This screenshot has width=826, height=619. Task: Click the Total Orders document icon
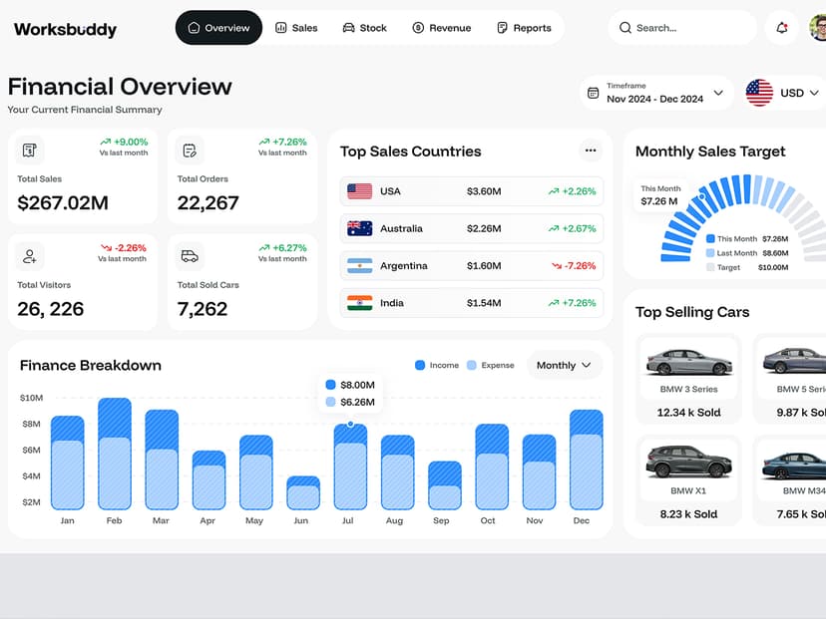coord(190,151)
